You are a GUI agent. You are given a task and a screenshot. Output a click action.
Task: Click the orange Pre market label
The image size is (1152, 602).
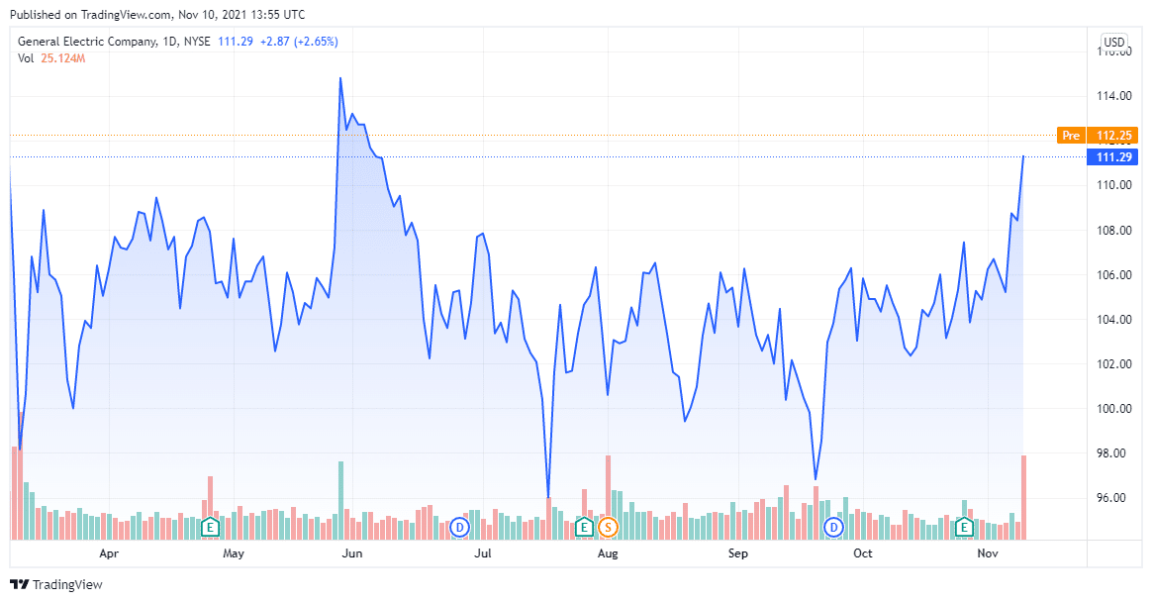(1071, 136)
